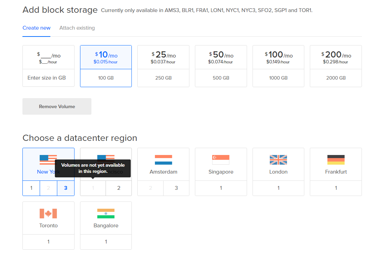Choose datacenter 3 in Amsterdam
Image resolution: width=384 pixels, height=259 pixels.
click(176, 188)
